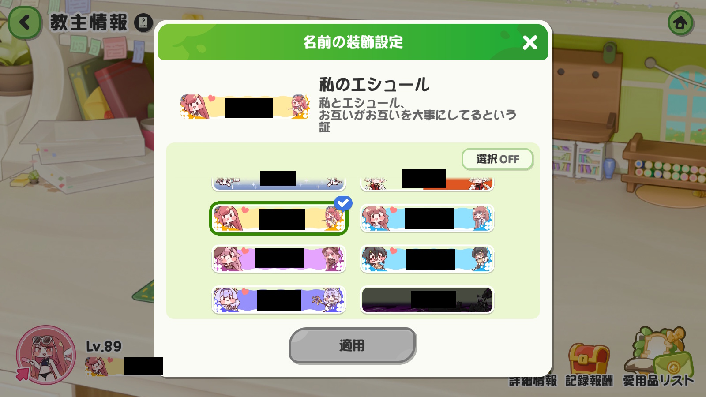Open 詳細情報 at the bottom
Screen dimensions: 706x397
(533, 381)
